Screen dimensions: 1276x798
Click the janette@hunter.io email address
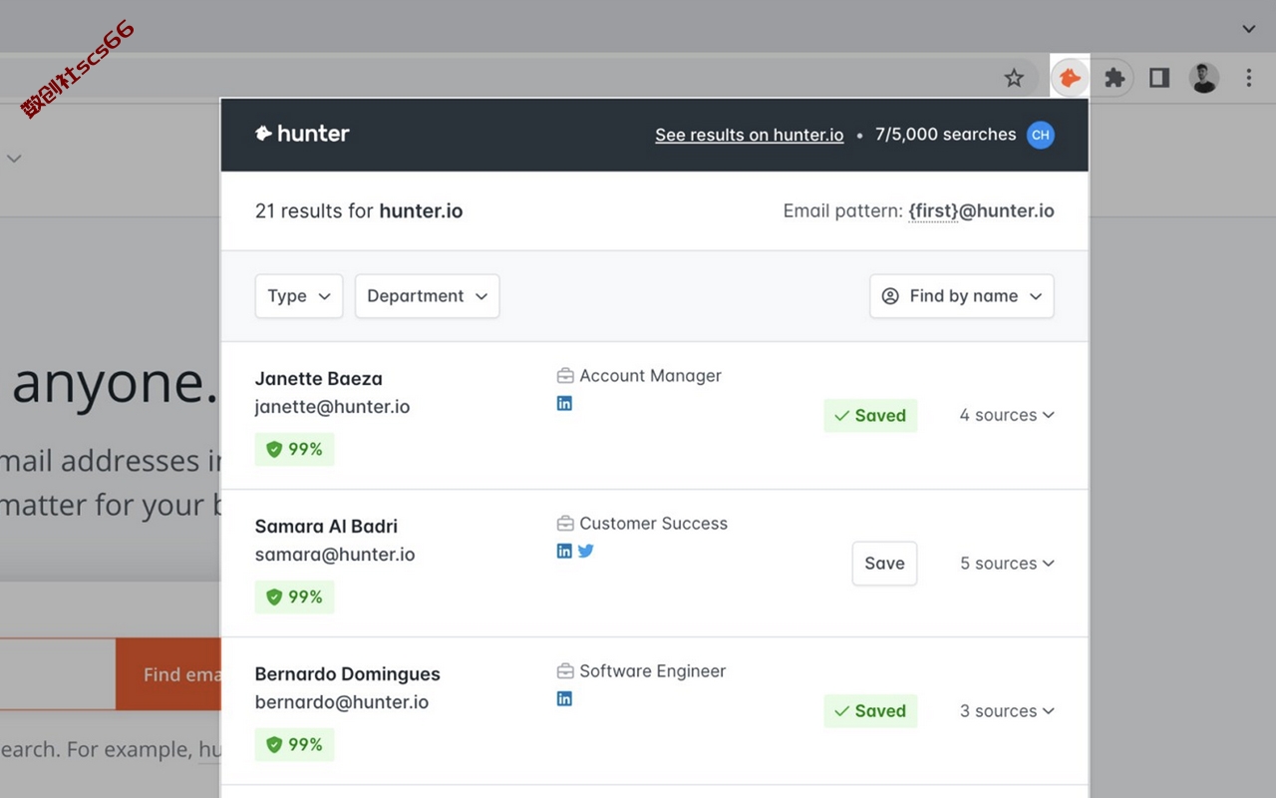point(332,407)
